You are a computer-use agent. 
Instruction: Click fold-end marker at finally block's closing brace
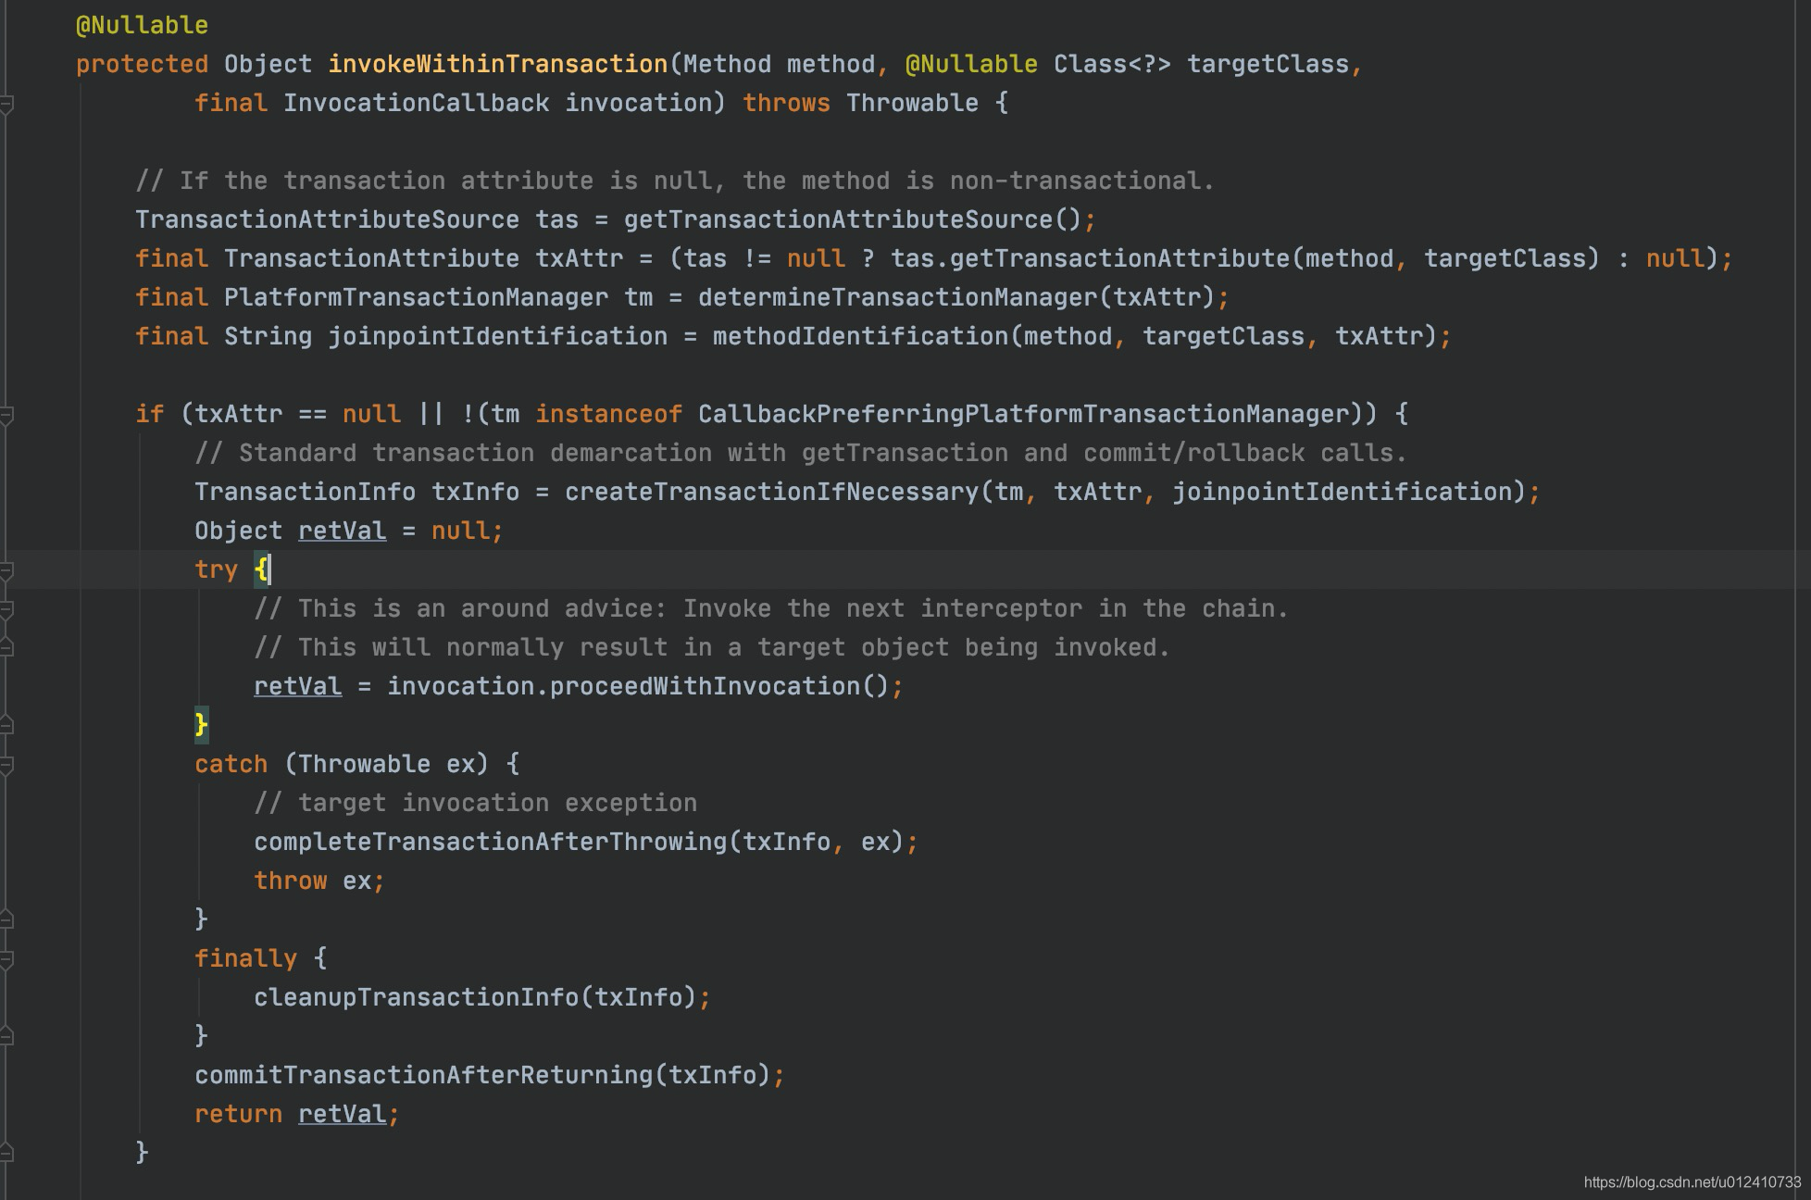point(6,1035)
